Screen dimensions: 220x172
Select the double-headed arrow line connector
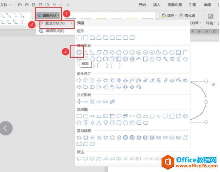pos(9,15)
